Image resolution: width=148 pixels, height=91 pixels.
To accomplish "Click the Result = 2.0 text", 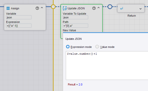I will click(x=75, y=84).
